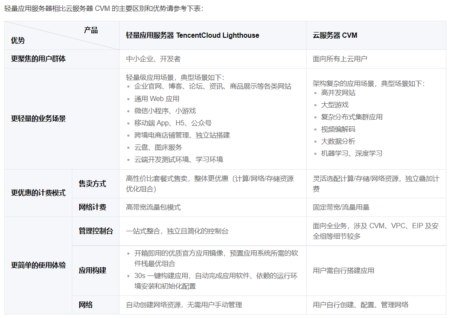Image resolution: width=452 pixels, height=318 pixels.
Task: Select the 更简单的使用体验 row header
Action: coord(39,265)
